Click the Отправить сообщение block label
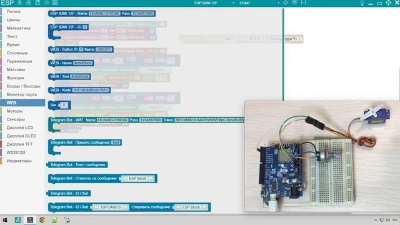This screenshot has width=400, height=225. 151,207
